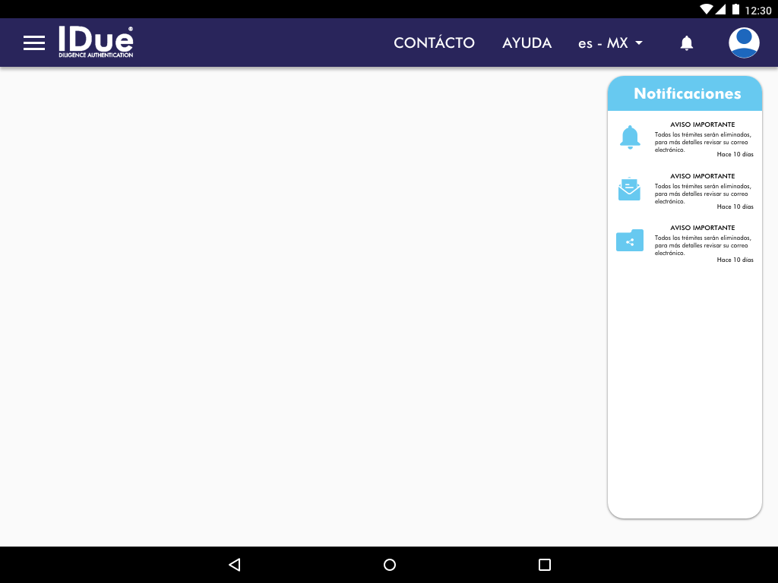The height and width of the screenshot is (583, 778).
Task: Open the user profile avatar
Action: pyautogui.click(x=744, y=43)
